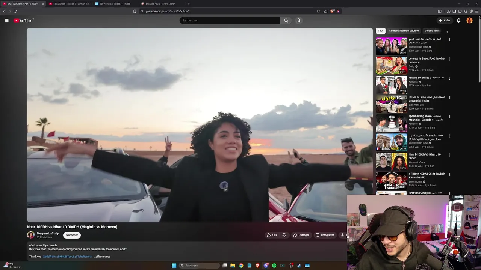Open options for Setup Bilal Fraiha video

[450, 97]
